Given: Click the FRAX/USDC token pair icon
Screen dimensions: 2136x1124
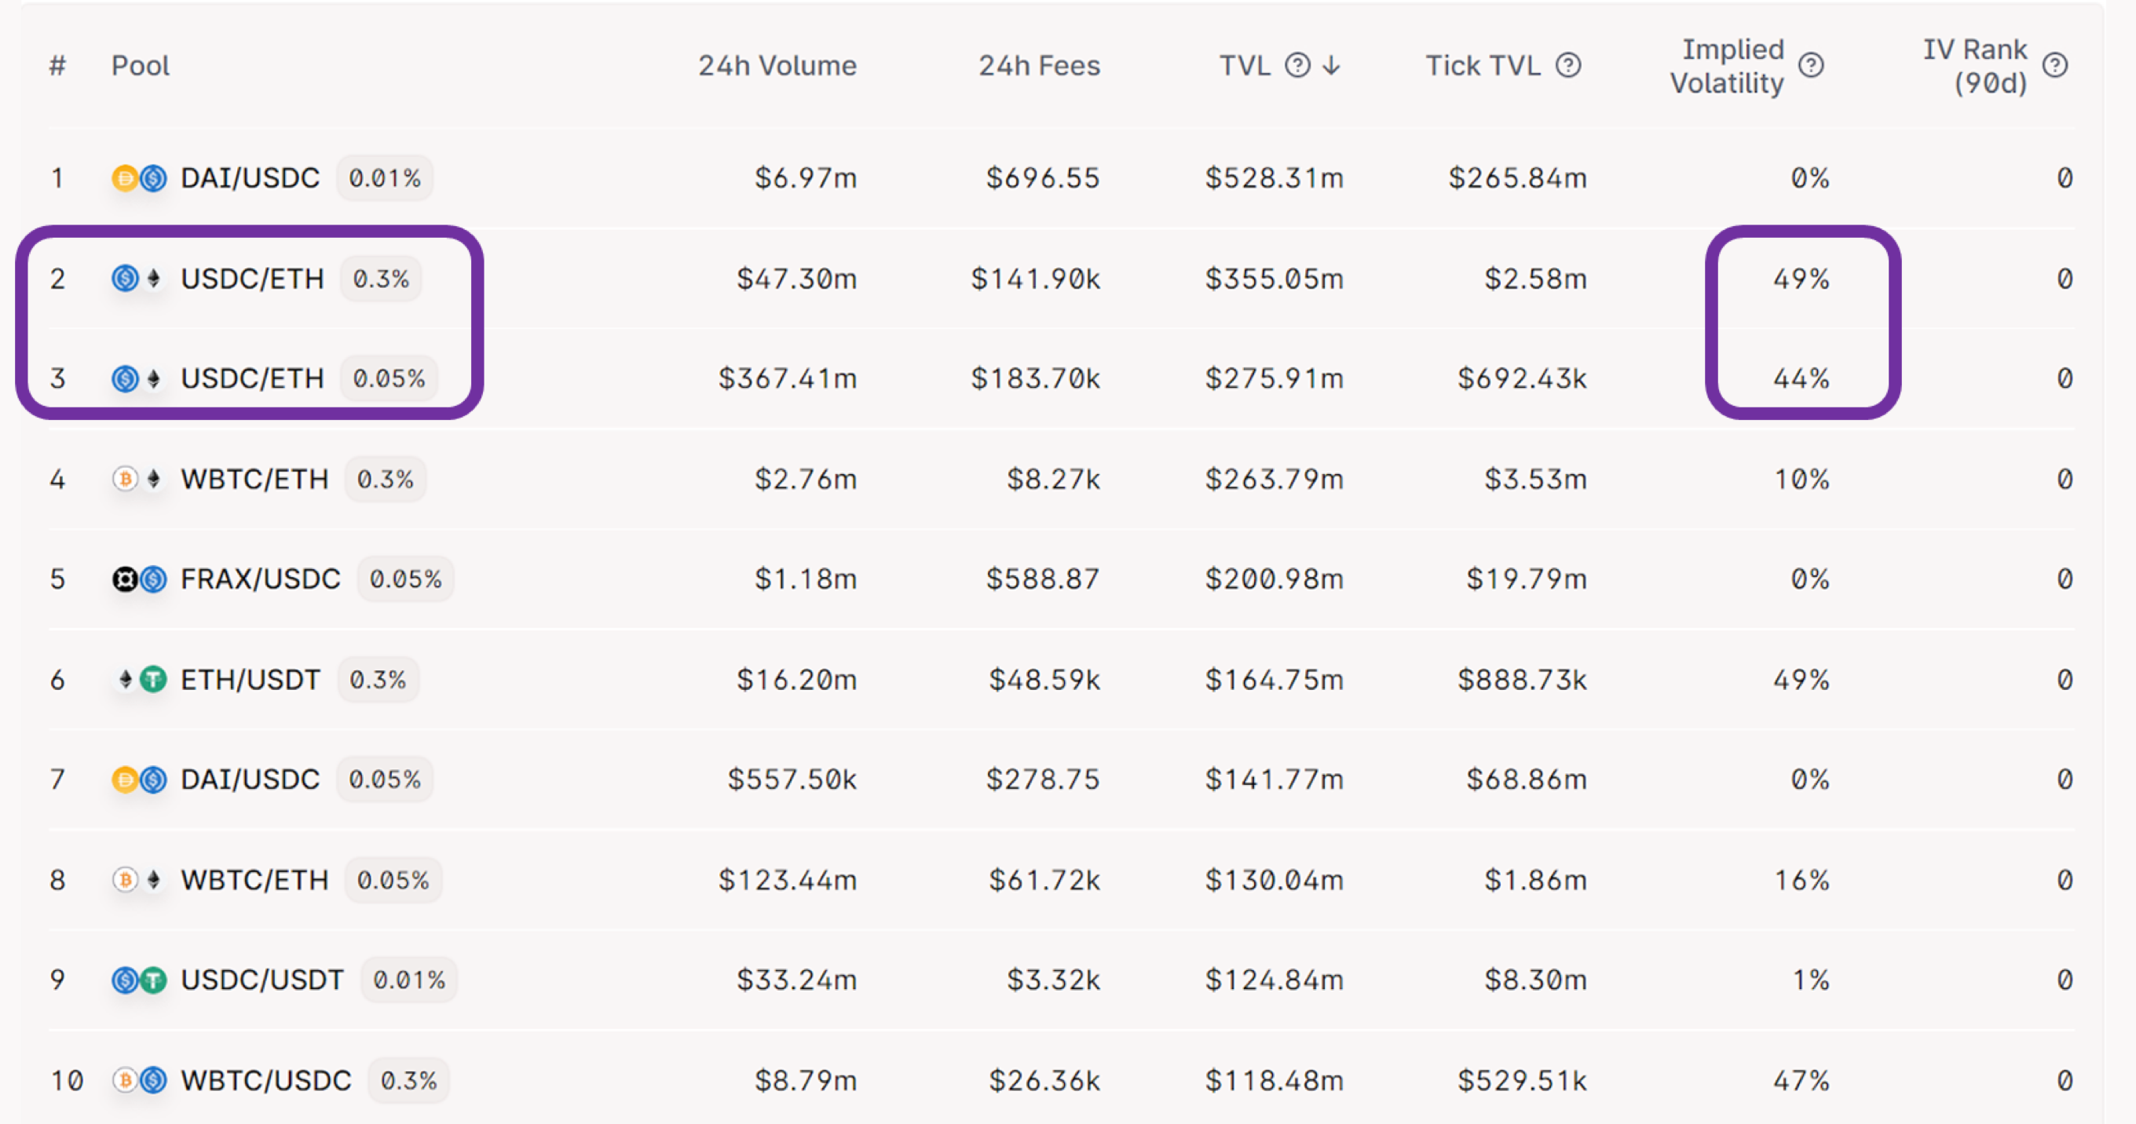Looking at the screenshot, I should coord(138,579).
